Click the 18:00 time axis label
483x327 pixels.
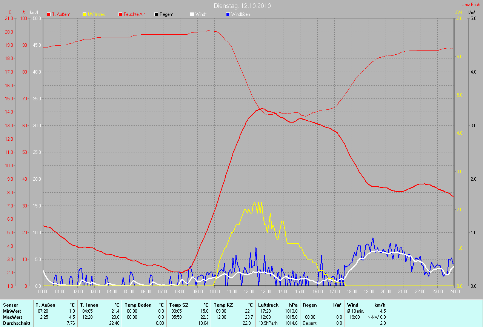click(x=352, y=292)
